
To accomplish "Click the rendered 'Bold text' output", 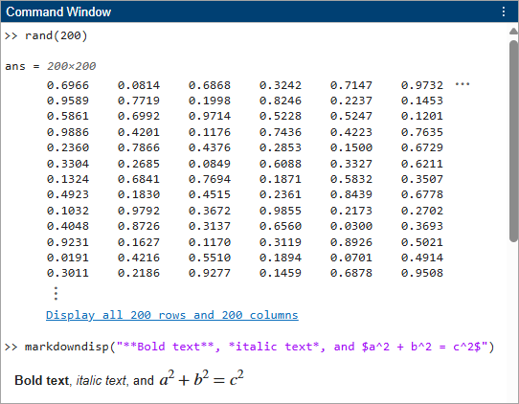I will (x=42, y=380).
